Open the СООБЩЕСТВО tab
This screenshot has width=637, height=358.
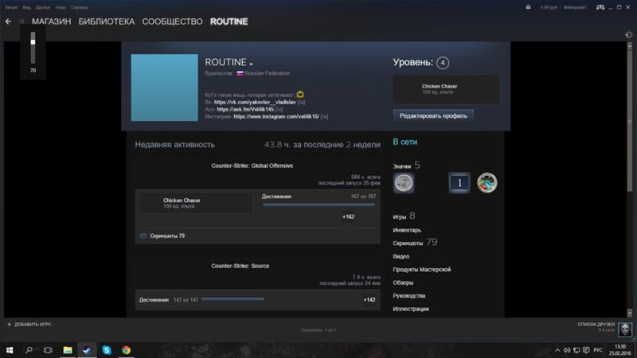[x=172, y=21]
